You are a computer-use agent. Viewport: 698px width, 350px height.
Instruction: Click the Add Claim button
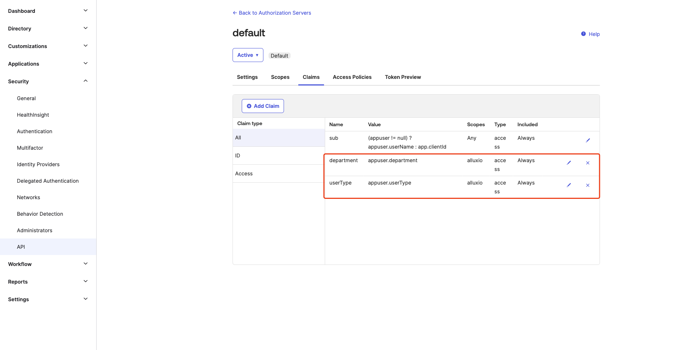tap(263, 106)
